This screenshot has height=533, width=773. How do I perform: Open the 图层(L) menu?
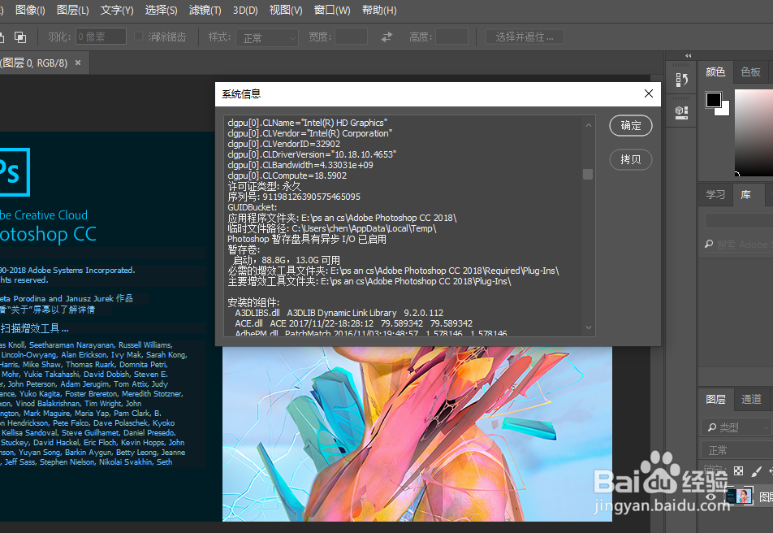click(x=73, y=10)
